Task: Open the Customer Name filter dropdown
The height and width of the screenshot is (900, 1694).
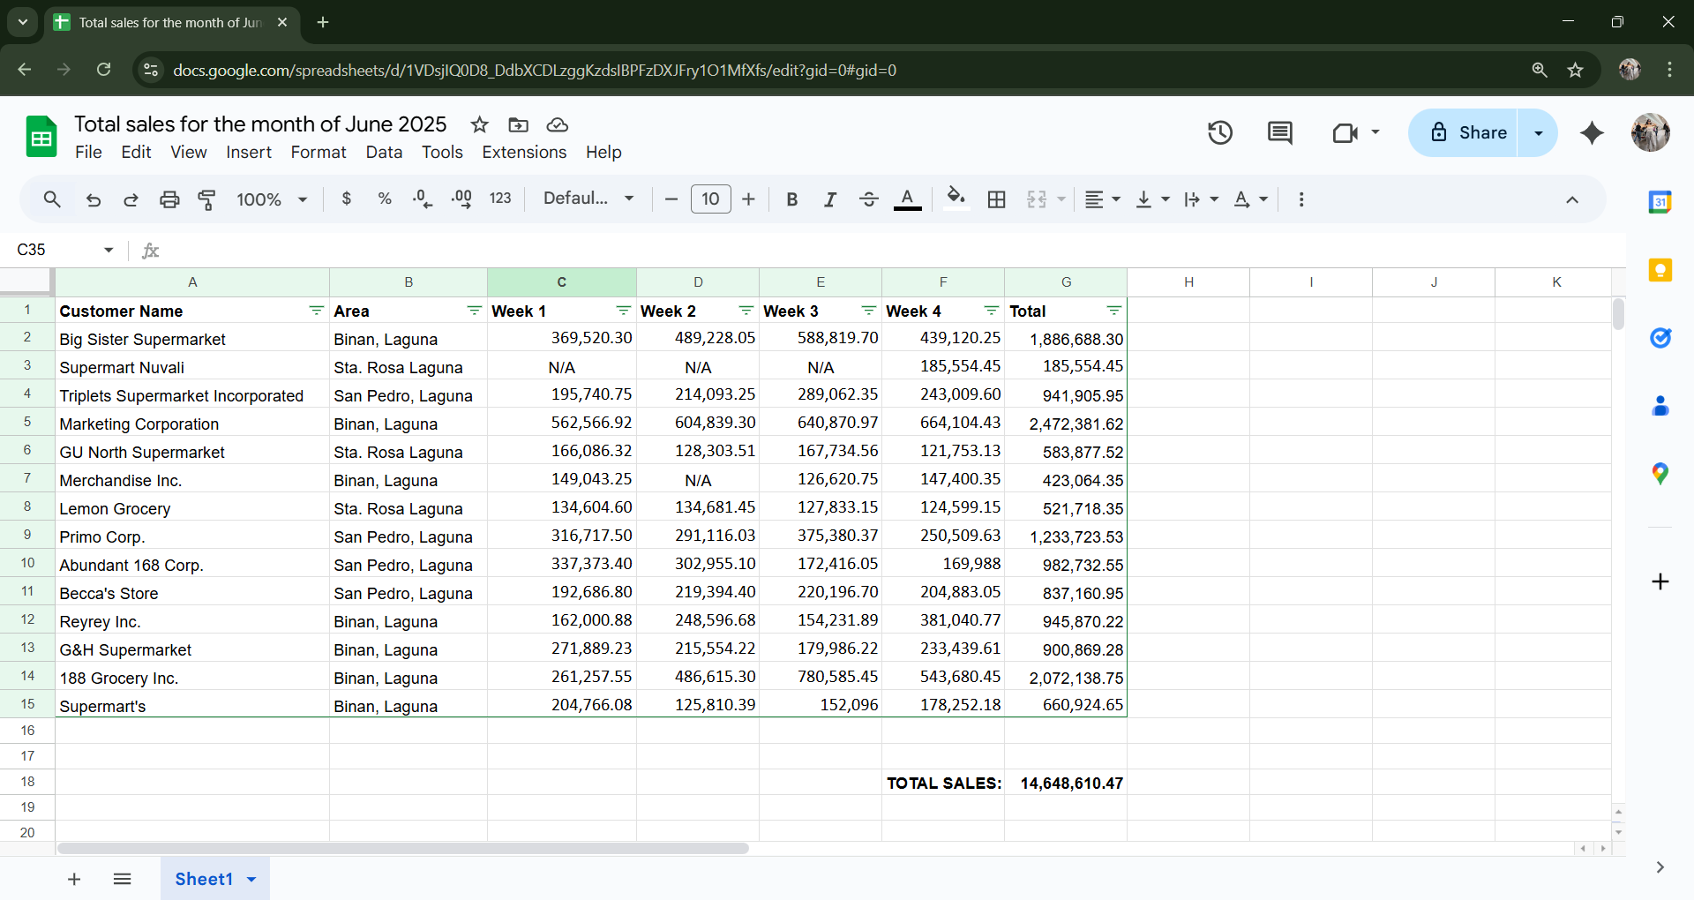Action: [x=316, y=311]
